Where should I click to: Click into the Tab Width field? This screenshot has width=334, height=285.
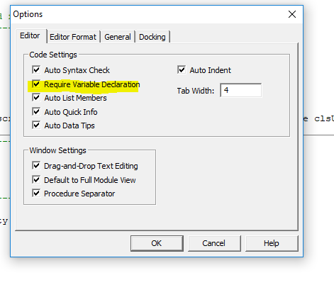240,90
